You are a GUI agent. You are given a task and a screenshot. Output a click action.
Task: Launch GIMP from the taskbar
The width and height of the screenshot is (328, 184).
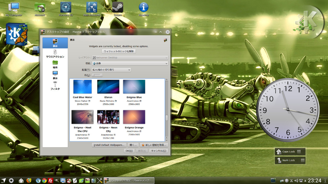[x=57, y=180]
